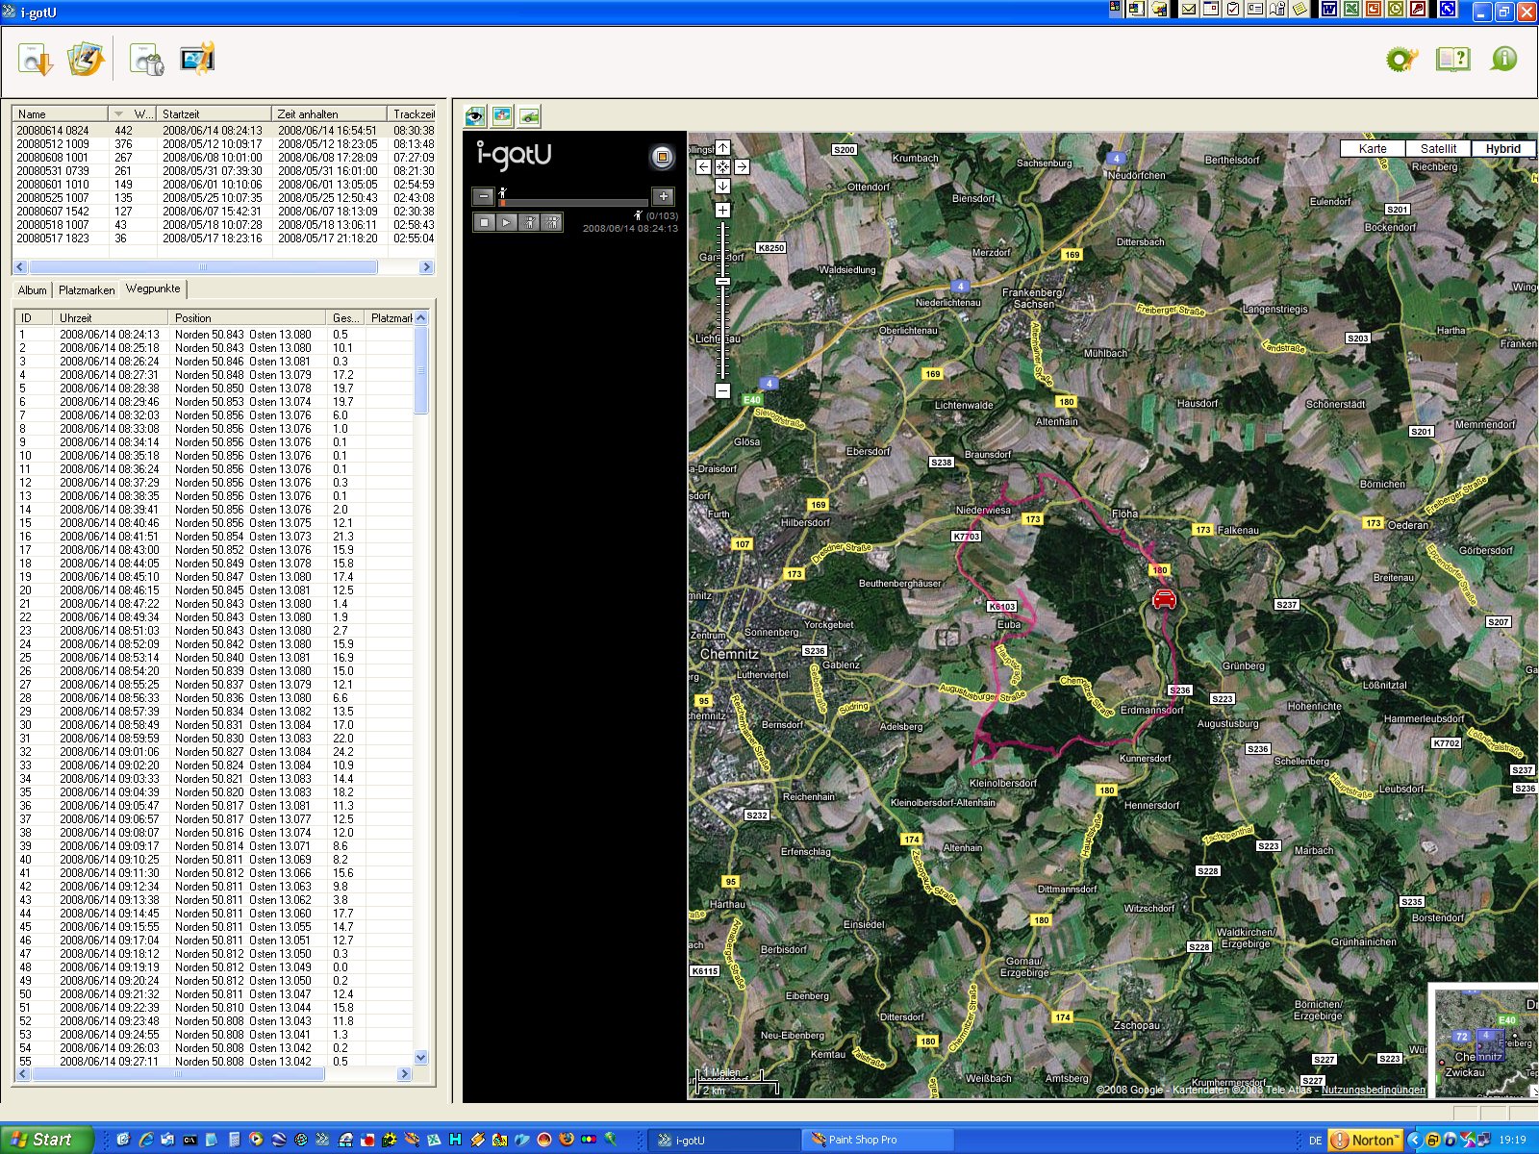Launch Word from the Office shortcut bar
Image resolution: width=1539 pixels, height=1154 pixels.
(x=1329, y=9)
